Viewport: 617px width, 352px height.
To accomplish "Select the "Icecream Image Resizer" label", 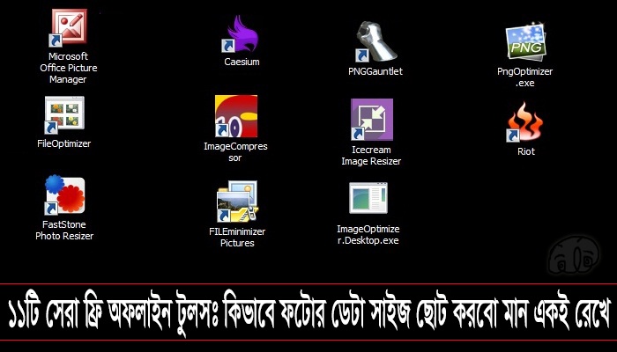I will pyautogui.click(x=371, y=156).
